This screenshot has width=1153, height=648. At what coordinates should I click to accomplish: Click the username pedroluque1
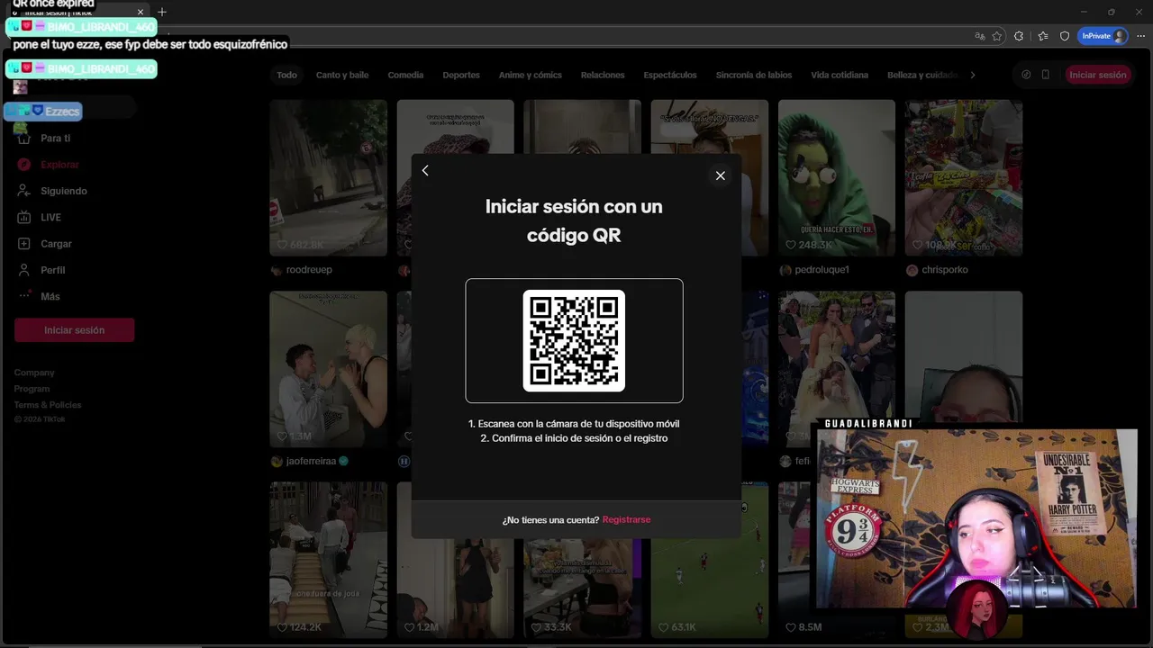822,270
